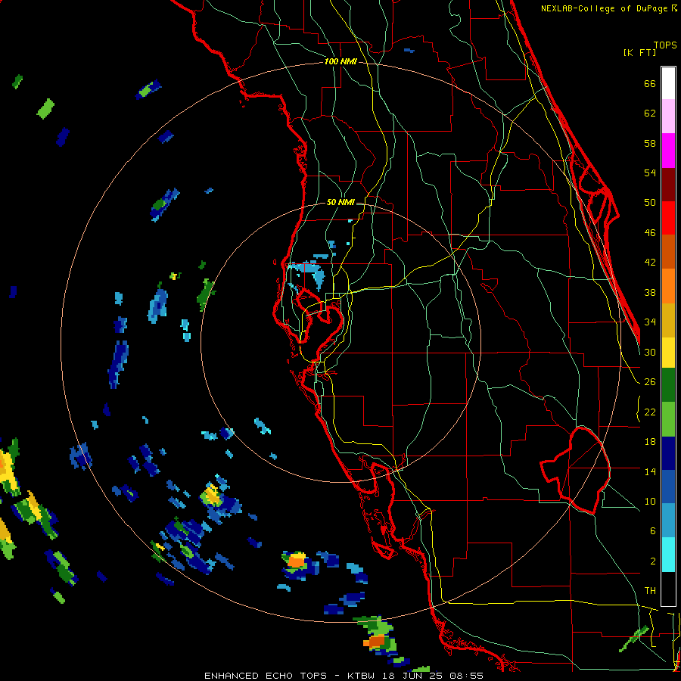Click the [K FT] units label
The image size is (681, 681).
(639, 52)
